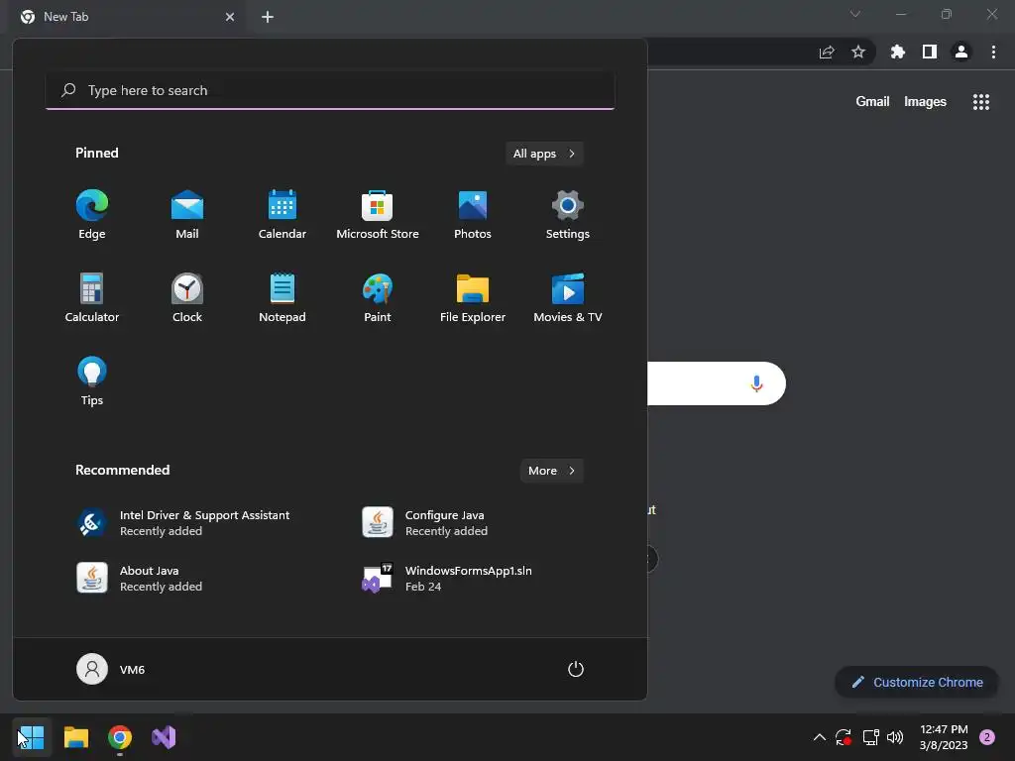Bookmark this tab with the star

pos(858,52)
